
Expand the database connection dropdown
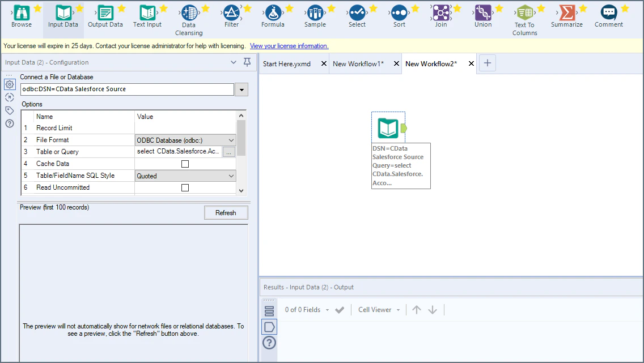click(241, 89)
